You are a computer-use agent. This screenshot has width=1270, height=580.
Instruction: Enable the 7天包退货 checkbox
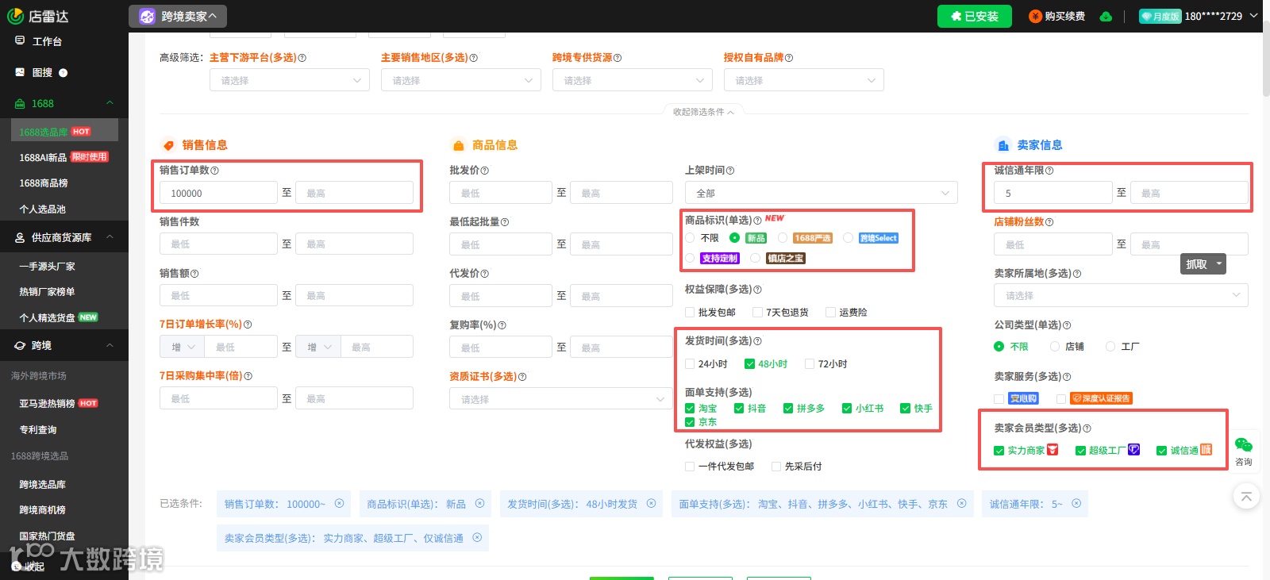coord(757,313)
